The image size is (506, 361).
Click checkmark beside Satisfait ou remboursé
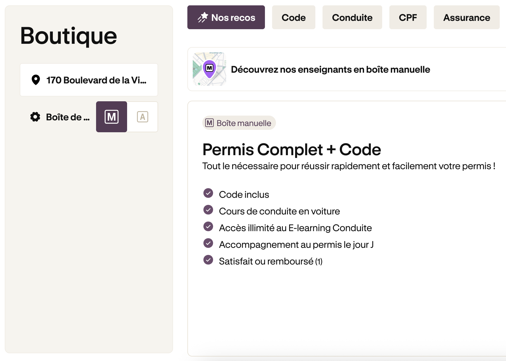tap(208, 260)
